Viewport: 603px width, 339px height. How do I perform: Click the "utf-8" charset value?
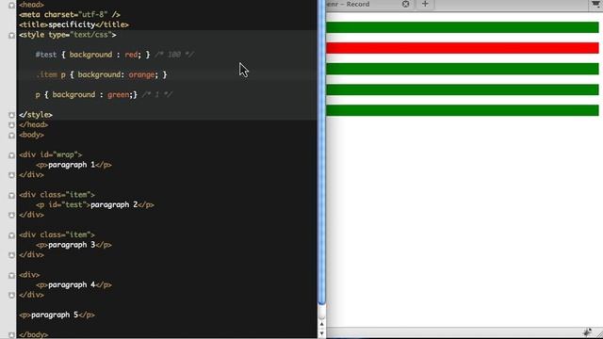[x=92, y=15]
